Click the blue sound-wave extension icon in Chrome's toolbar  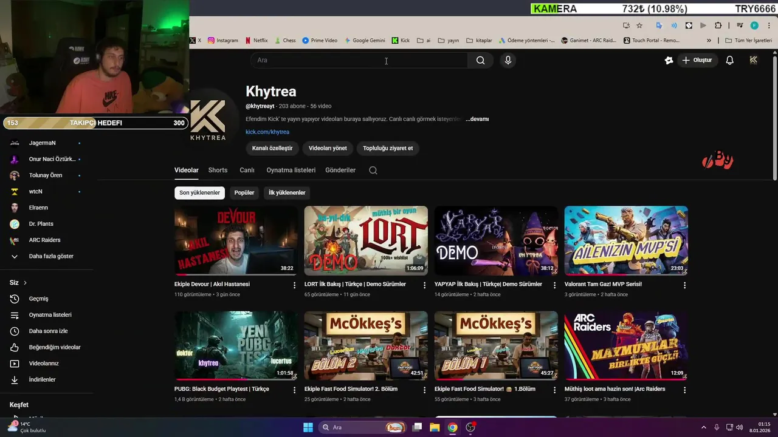point(674,25)
